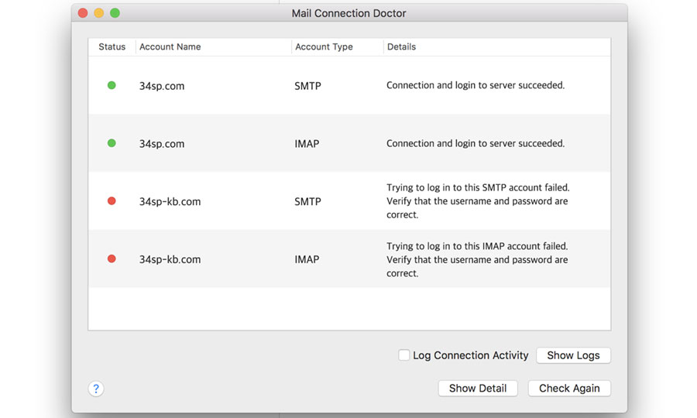697x418 pixels.
Task: Select the 34sp.com IMAP account row
Action: [x=349, y=143]
